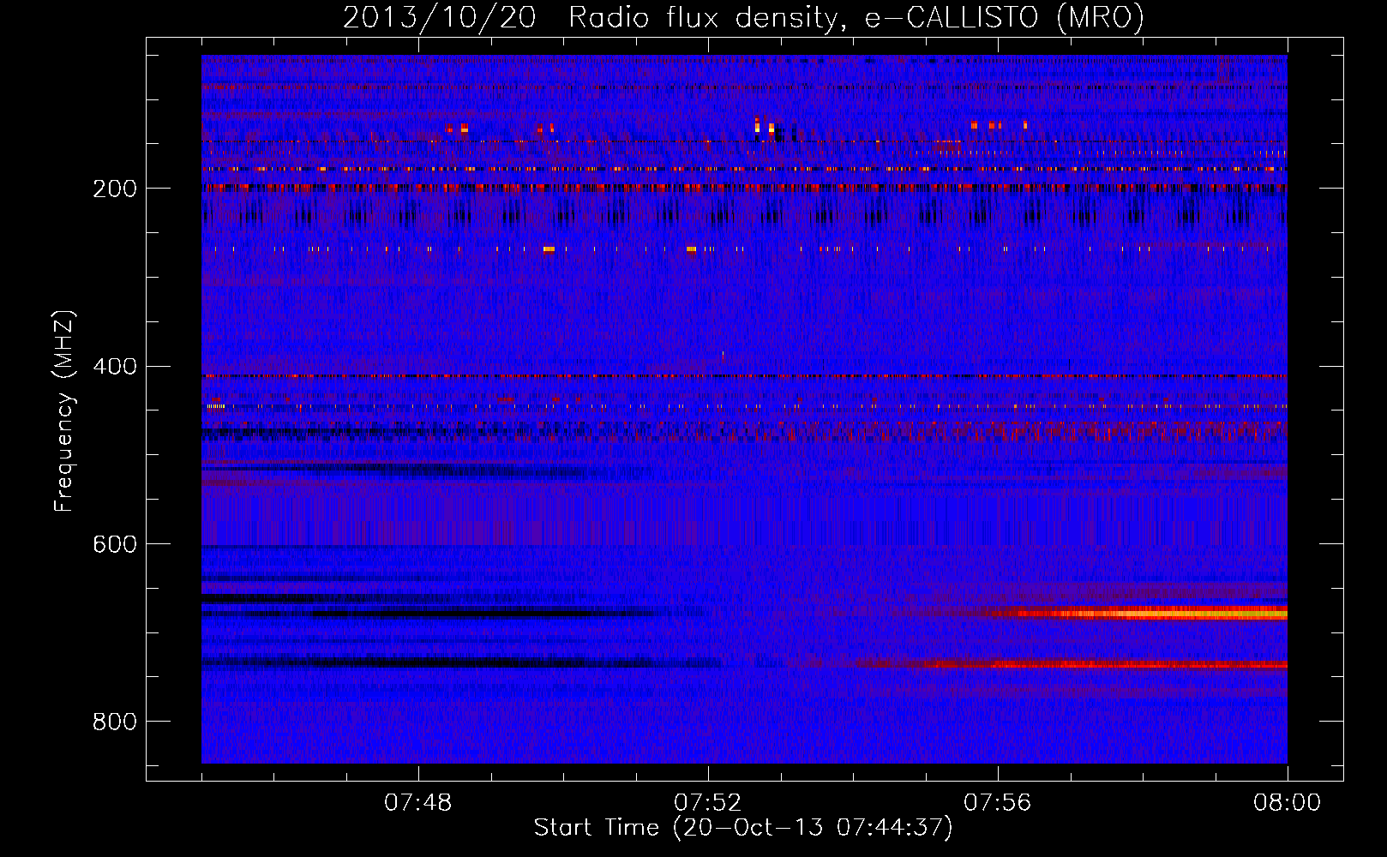Click the plot title "2013/10/20 Radio flux density, e-CALLISTO (MRO)"
This screenshot has width=1387, height=857.
click(743, 17)
